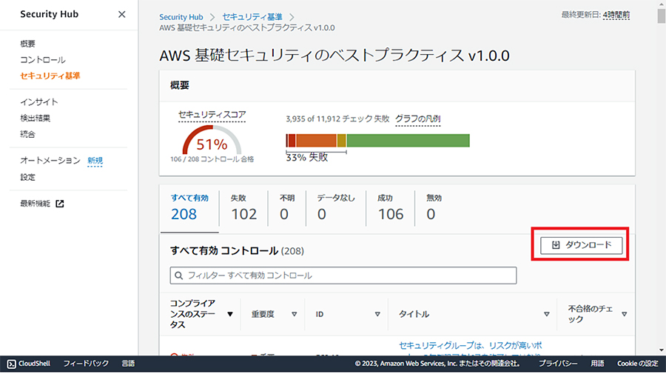Open オートメーション in the sidebar
Viewport: 666px width, 374px height.
tap(50, 161)
